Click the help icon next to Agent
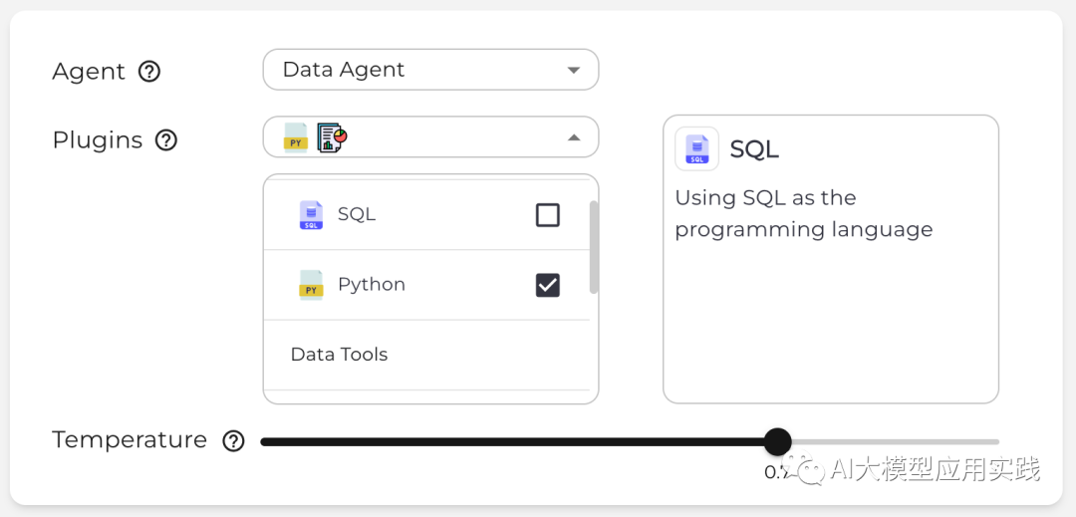This screenshot has width=1076, height=517. [149, 72]
